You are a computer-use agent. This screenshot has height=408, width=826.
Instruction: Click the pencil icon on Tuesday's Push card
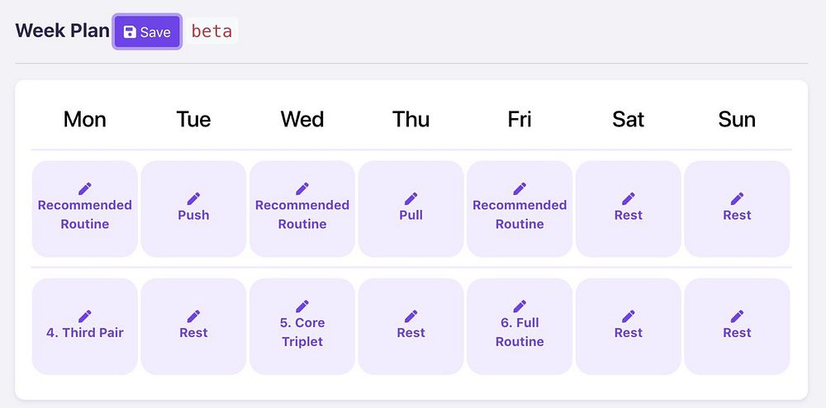tap(193, 198)
